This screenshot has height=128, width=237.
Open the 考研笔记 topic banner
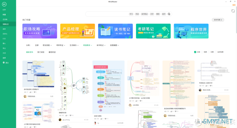(153, 31)
